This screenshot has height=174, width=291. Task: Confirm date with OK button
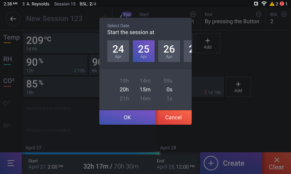click(x=127, y=117)
